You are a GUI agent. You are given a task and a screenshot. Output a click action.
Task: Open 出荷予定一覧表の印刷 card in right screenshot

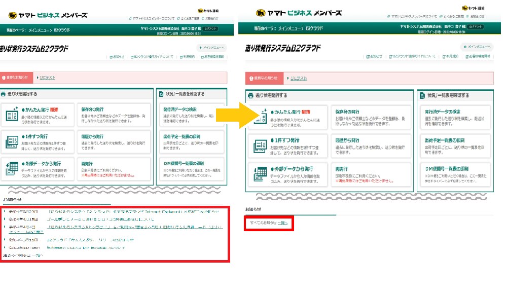(455, 146)
